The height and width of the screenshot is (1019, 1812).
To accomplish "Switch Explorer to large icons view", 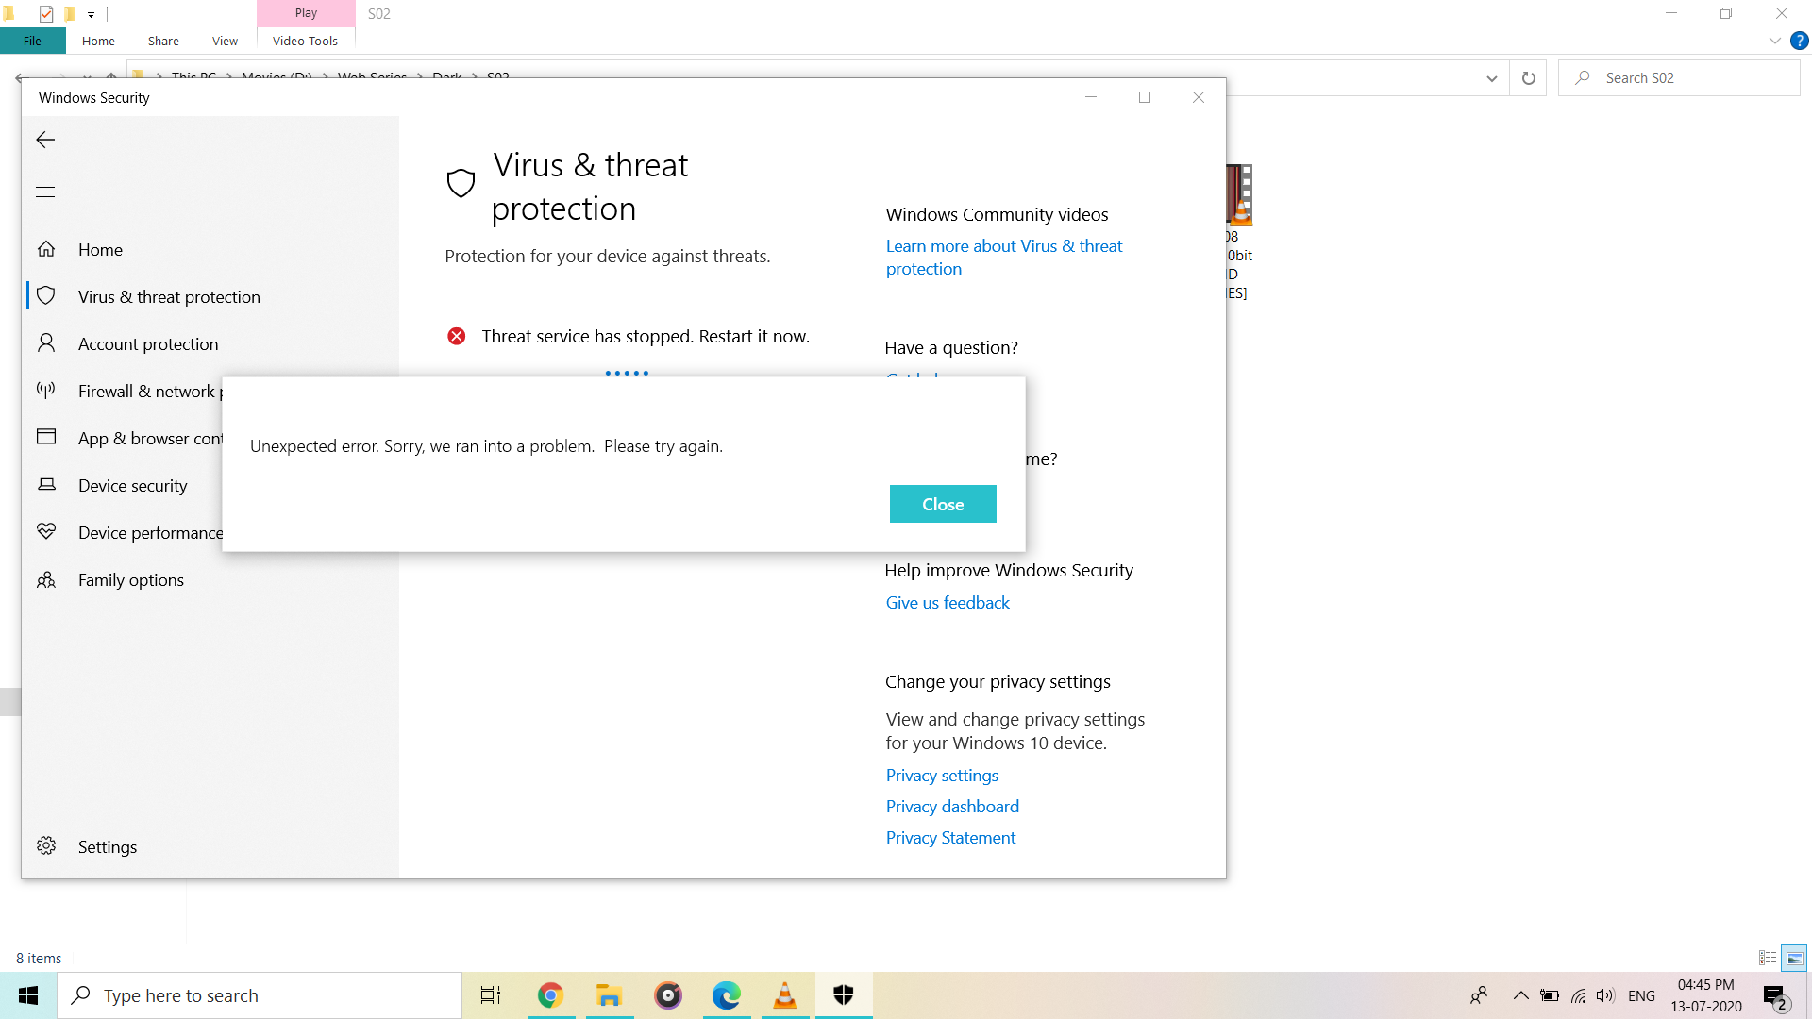I will (x=1794, y=958).
